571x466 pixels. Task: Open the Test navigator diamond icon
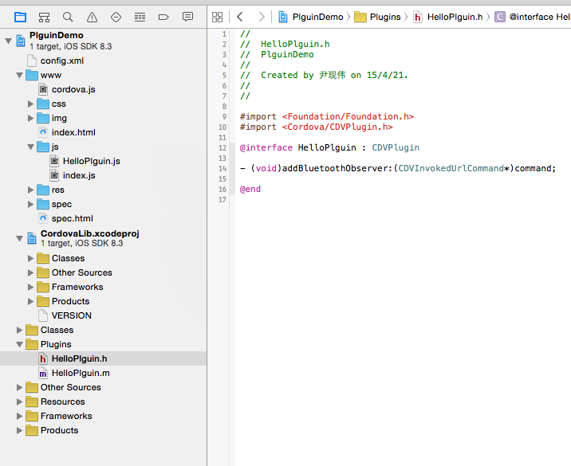point(116,17)
